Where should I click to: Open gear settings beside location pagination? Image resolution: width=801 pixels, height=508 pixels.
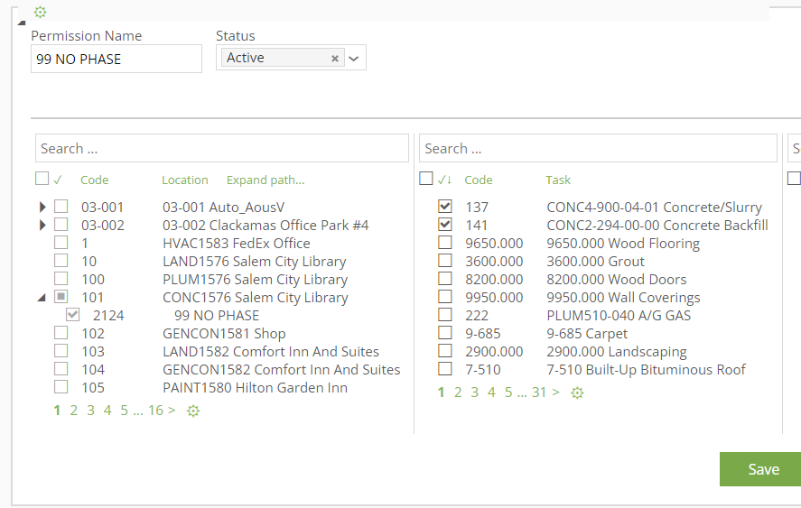pyautogui.click(x=193, y=411)
